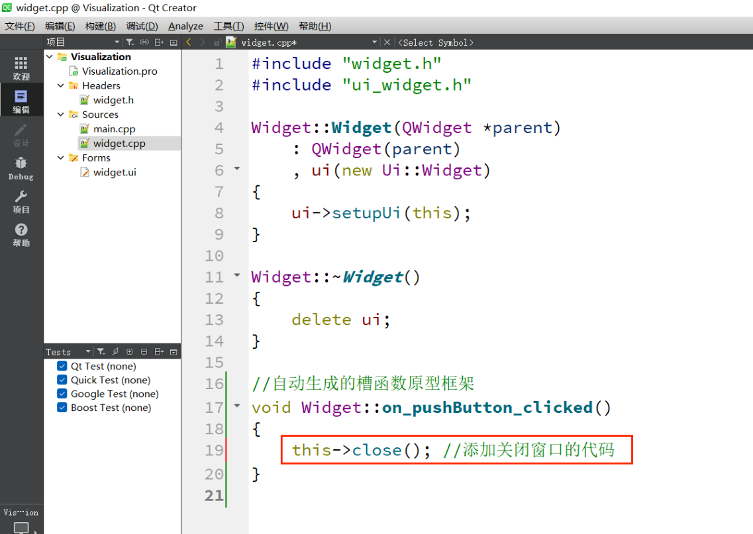
Task: Switch to the 编辑 edit mode
Action: 21,102
